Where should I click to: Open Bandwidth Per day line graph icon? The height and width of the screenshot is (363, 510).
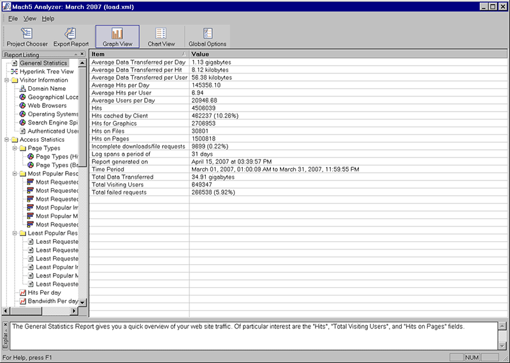pyautogui.click(x=23, y=301)
